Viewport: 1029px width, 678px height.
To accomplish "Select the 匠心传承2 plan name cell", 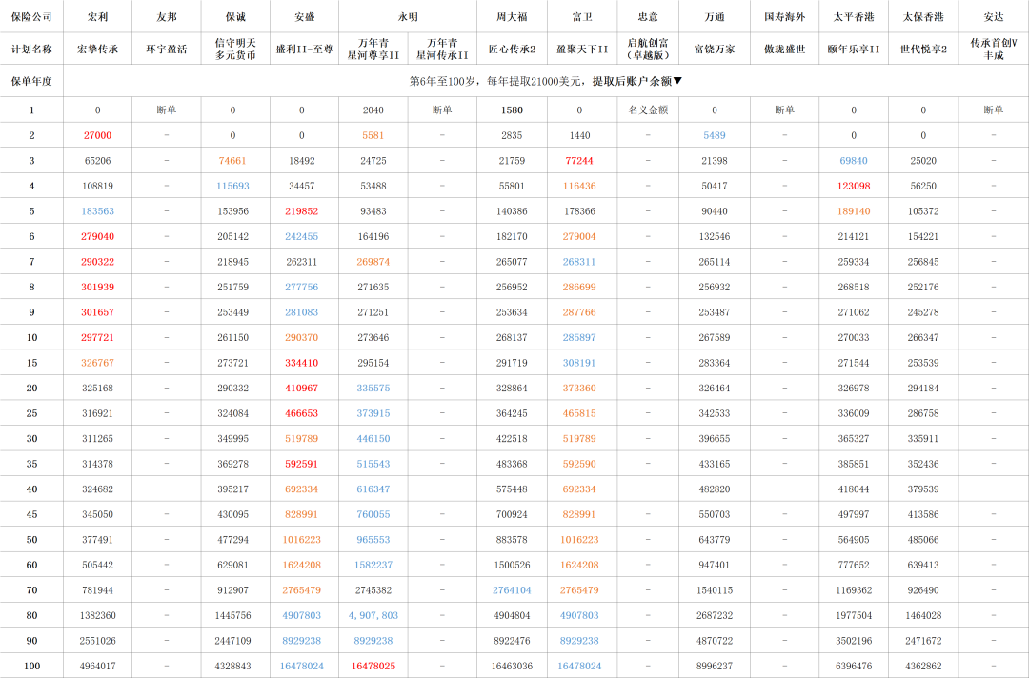I will point(512,49).
